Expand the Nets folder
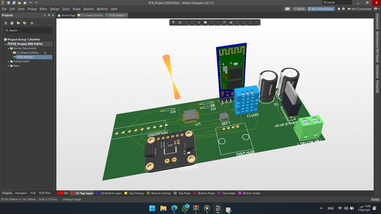The width and height of the screenshot is (381, 214). pos(9,66)
